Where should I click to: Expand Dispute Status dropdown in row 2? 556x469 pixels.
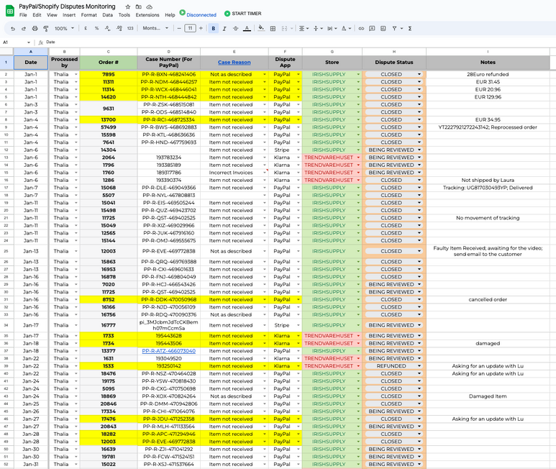419,74
